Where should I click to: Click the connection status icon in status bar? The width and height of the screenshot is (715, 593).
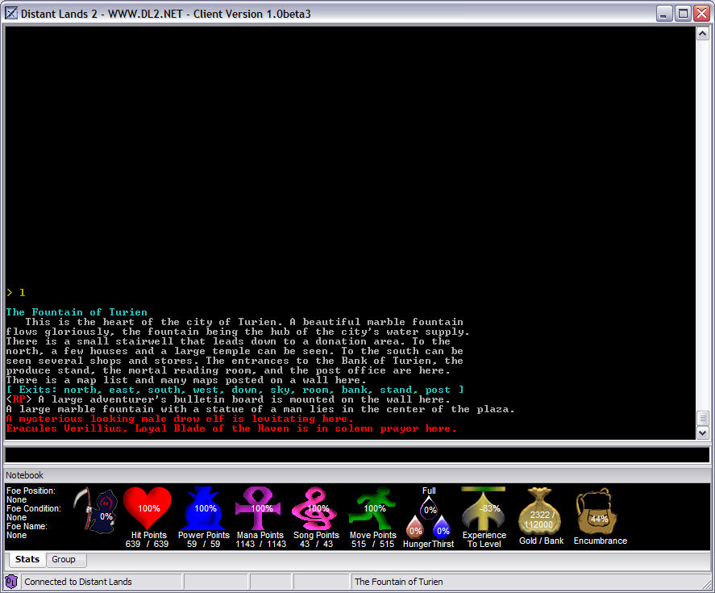coord(11,581)
